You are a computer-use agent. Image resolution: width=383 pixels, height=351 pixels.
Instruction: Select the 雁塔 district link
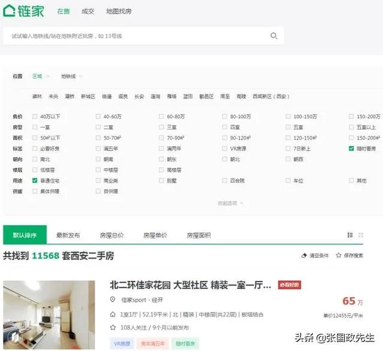coord(172,96)
